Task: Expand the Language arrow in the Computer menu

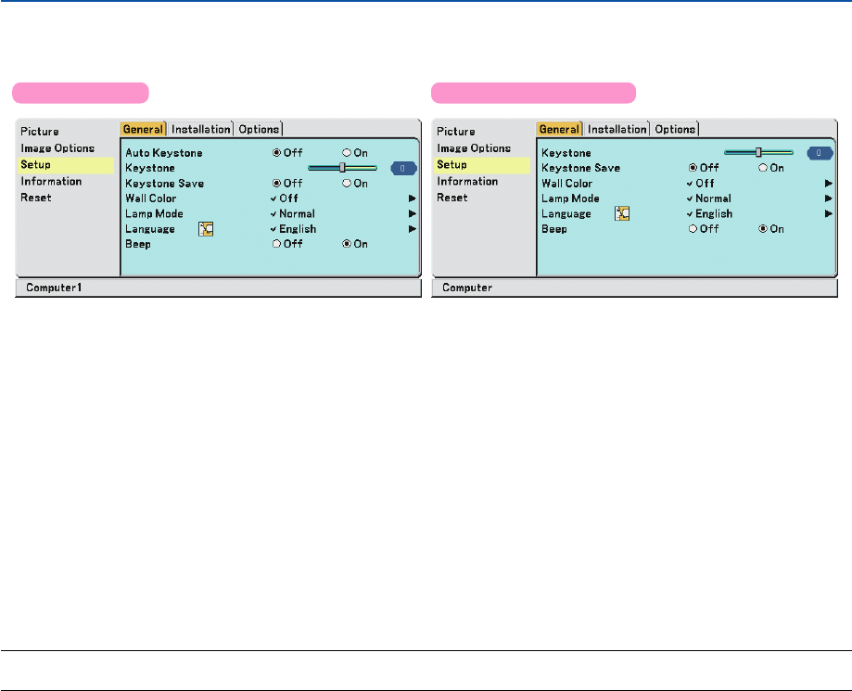Action: pyautogui.click(x=829, y=213)
